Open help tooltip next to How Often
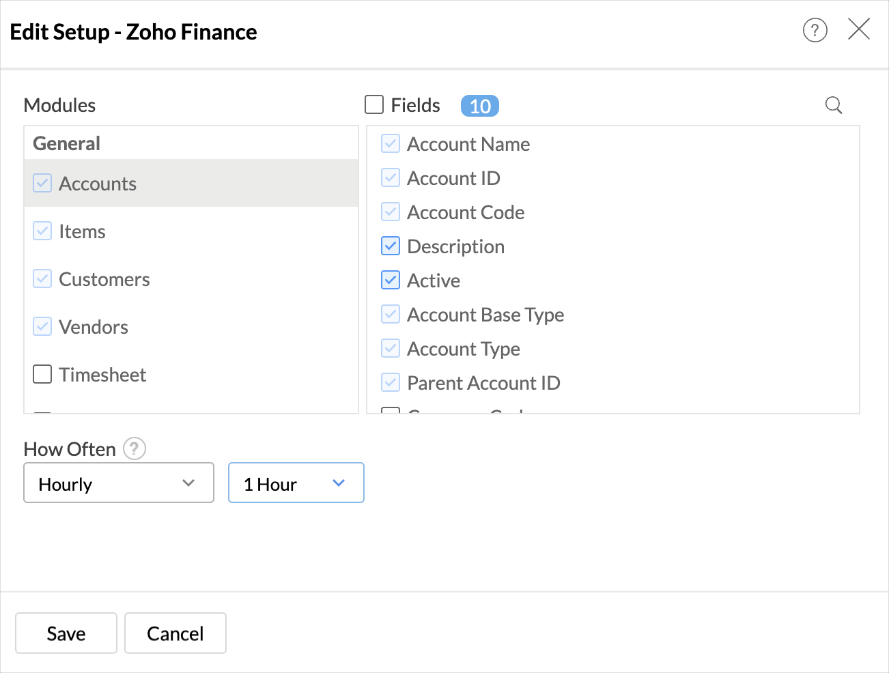The width and height of the screenshot is (889, 673). 134,448
